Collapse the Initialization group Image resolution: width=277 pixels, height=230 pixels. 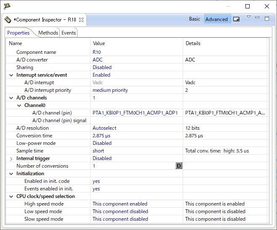click(x=11, y=174)
